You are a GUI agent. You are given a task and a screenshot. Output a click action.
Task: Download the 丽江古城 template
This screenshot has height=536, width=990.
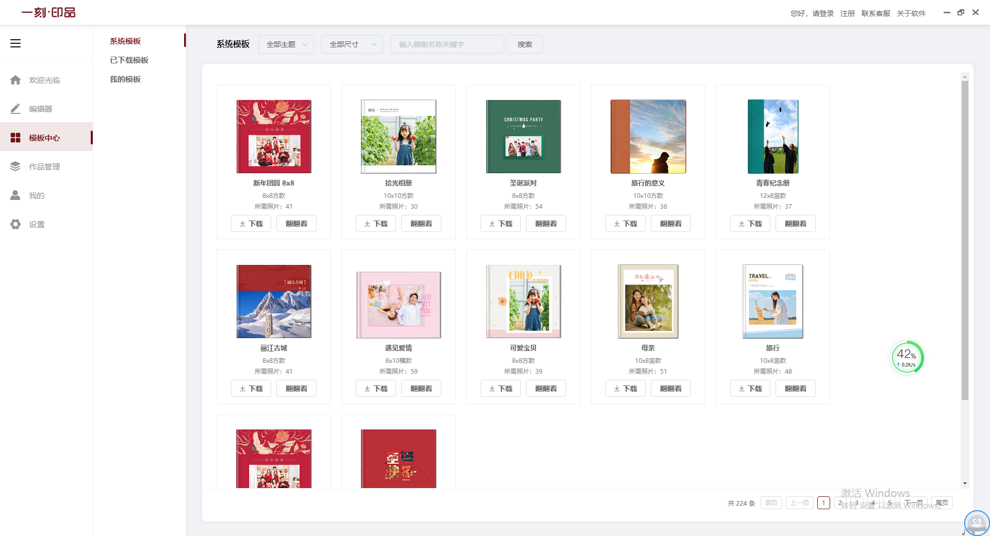(x=251, y=389)
